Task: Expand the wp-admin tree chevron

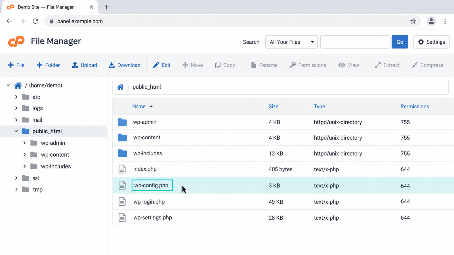Action: [x=24, y=143]
